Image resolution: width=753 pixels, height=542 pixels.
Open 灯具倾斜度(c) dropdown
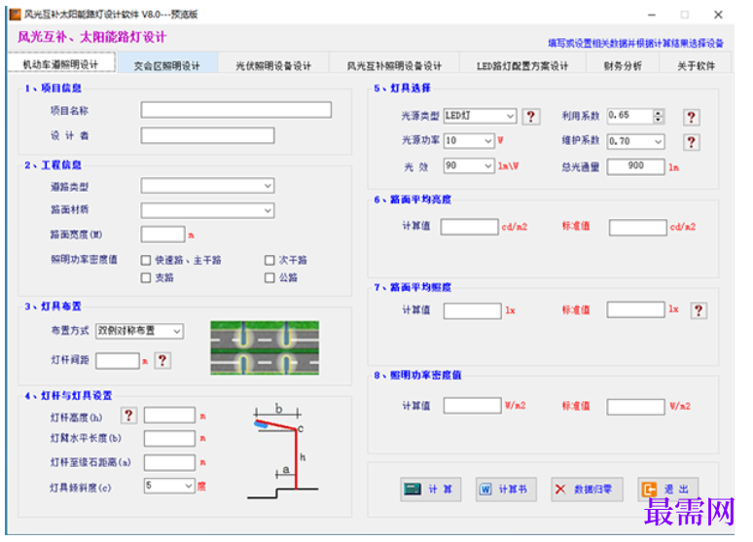[169, 486]
